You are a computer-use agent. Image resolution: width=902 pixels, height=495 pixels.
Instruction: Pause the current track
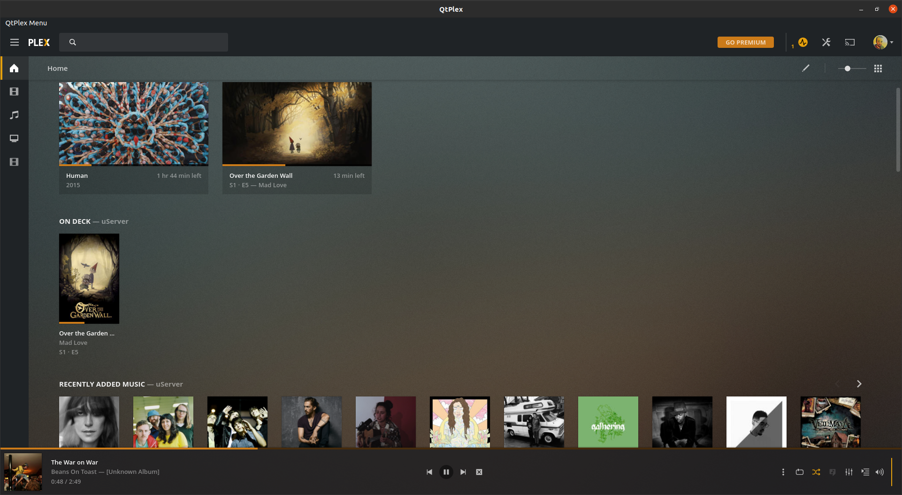446,472
